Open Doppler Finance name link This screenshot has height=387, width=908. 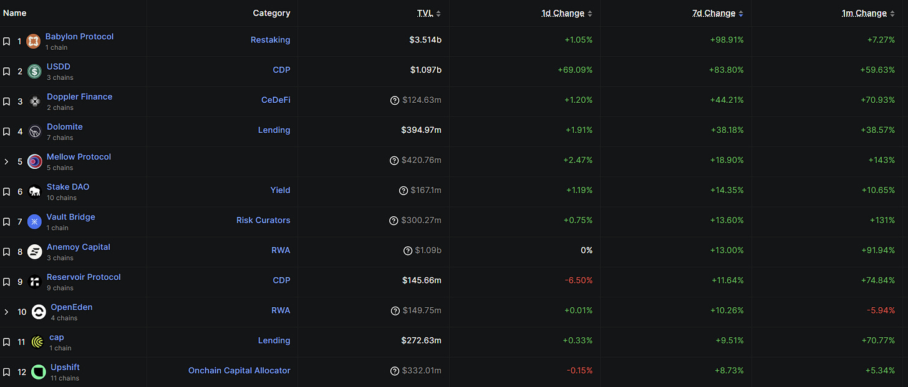[x=80, y=97]
